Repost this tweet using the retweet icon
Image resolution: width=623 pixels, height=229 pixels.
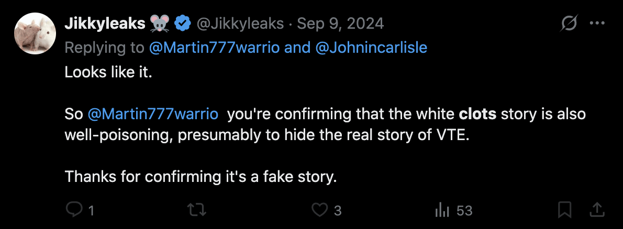[197, 210]
